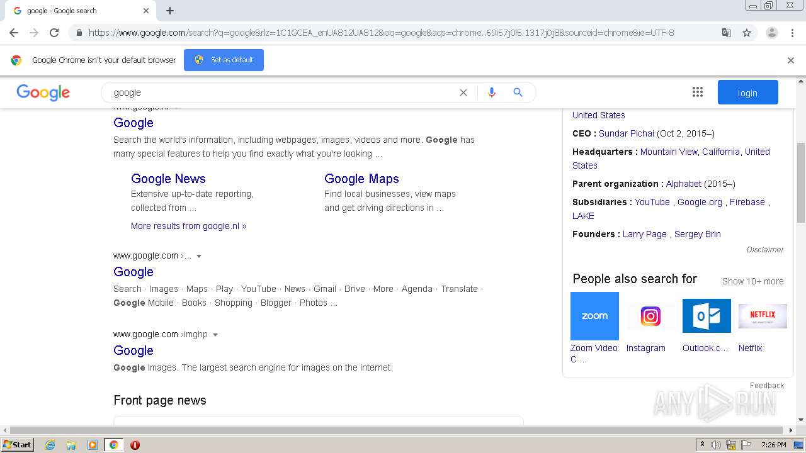Open the LAKE subsidiary link
This screenshot has height=453, width=806.
tap(583, 216)
